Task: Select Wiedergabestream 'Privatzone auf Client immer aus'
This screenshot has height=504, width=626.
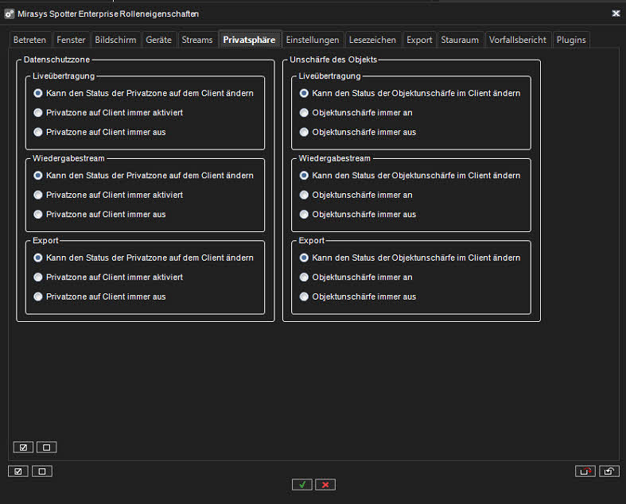Action: coord(37,215)
